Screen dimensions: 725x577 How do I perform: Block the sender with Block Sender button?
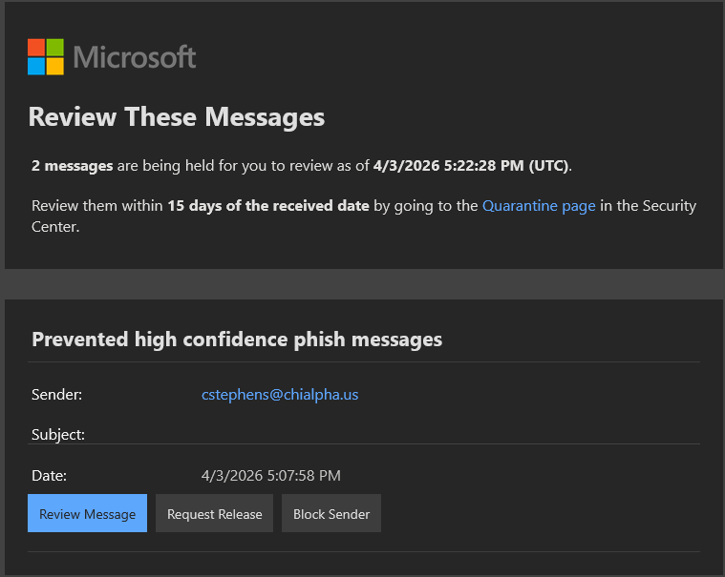(x=331, y=513)
